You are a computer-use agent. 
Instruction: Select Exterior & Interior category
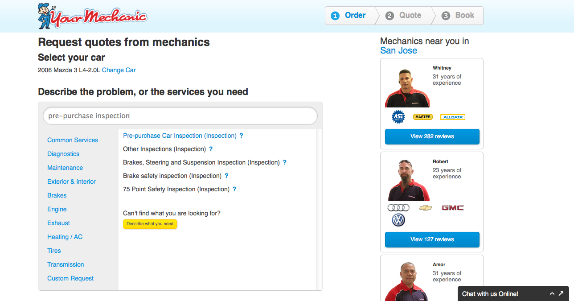(x=72, y=181)
